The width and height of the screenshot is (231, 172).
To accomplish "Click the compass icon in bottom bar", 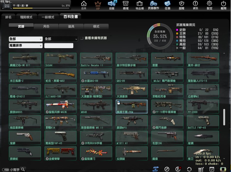I will pos(167,169).
